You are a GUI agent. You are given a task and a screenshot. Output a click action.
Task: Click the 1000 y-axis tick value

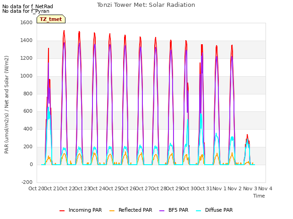click(x=27, y=76)
